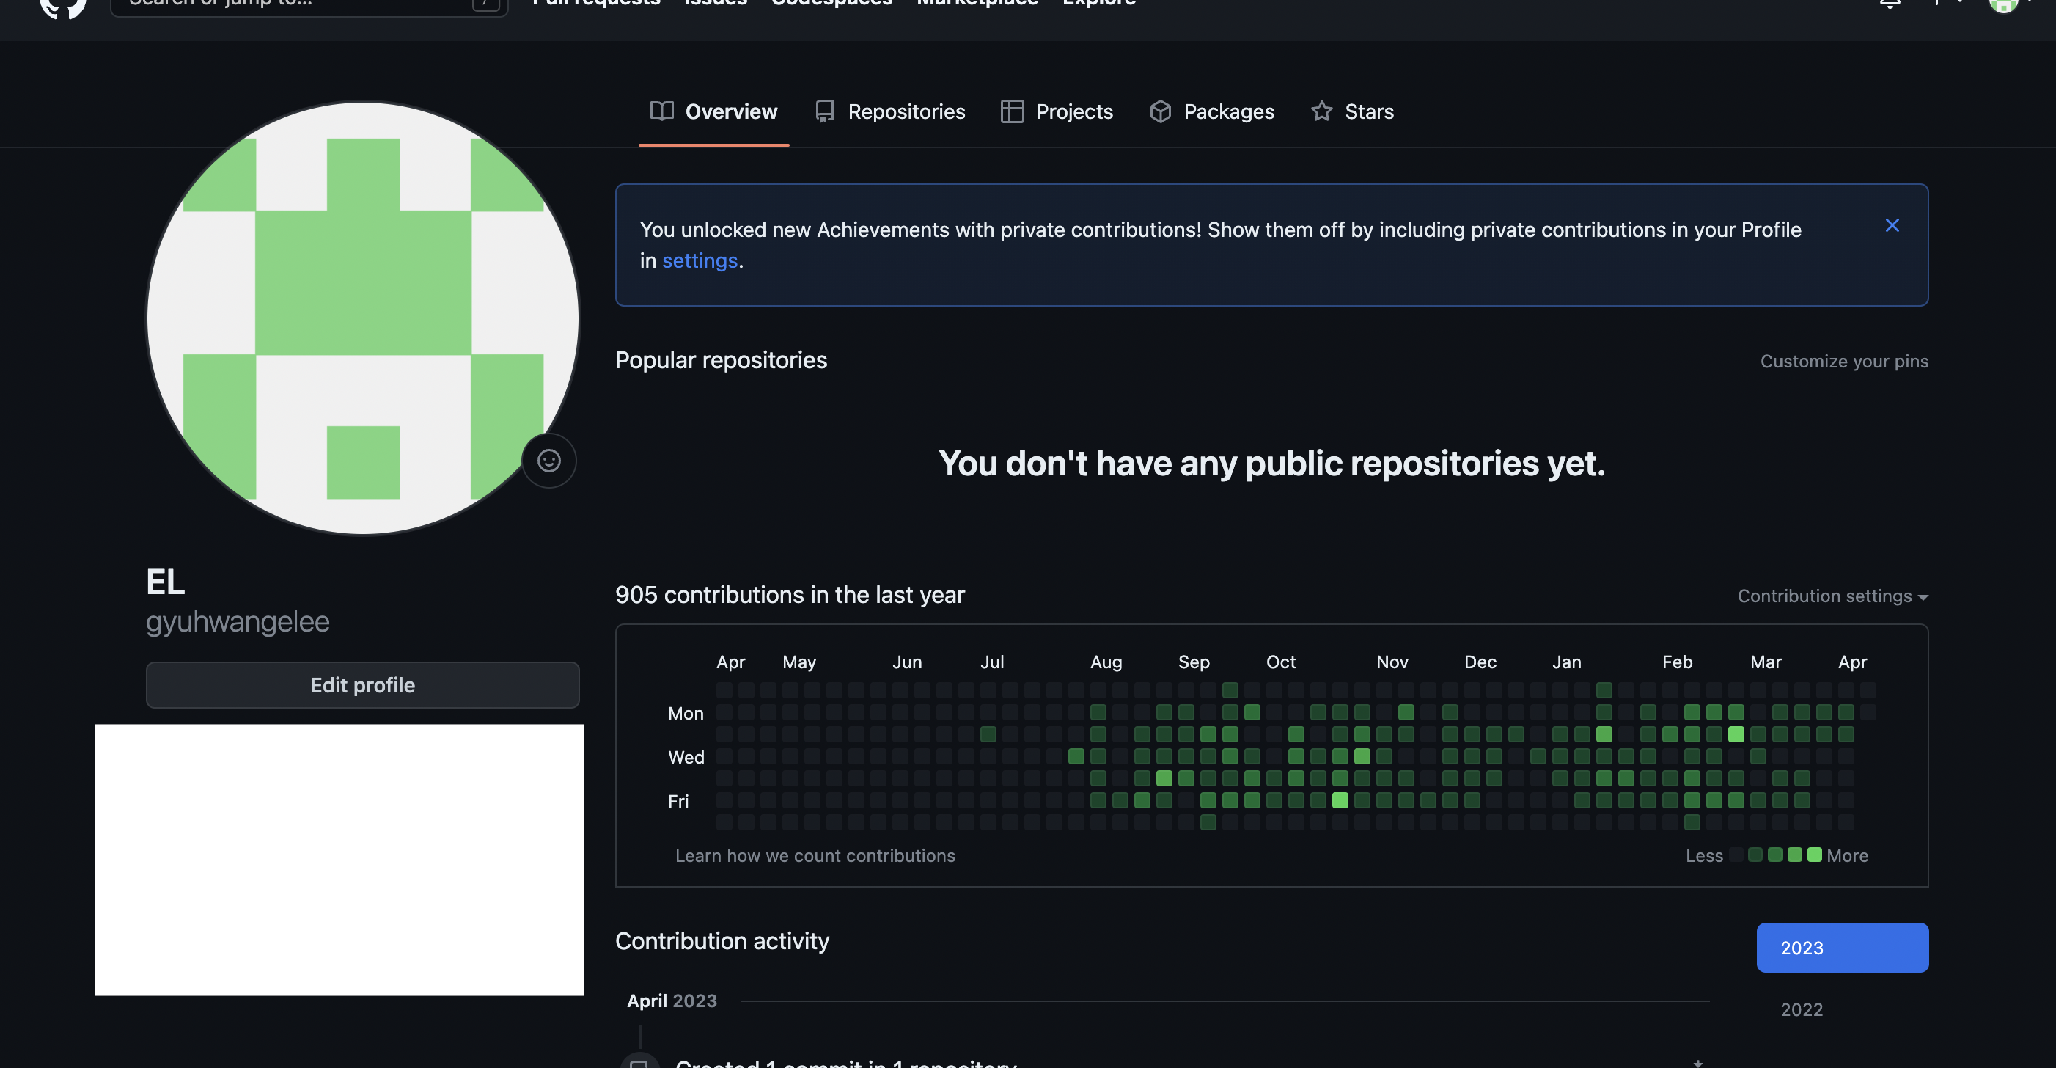Open the Projects tab
The width and height of the screenshot is (2056, 1068).
[1057, 111]
